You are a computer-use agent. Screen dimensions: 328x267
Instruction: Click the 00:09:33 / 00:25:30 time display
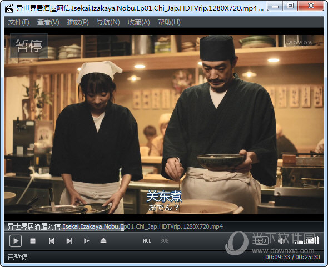click(292, 257)
